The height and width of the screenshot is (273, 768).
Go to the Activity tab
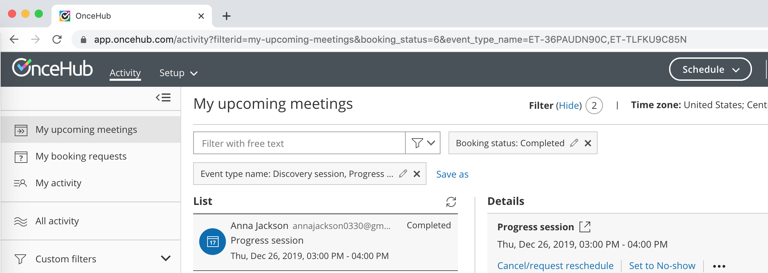coord(125,73)
